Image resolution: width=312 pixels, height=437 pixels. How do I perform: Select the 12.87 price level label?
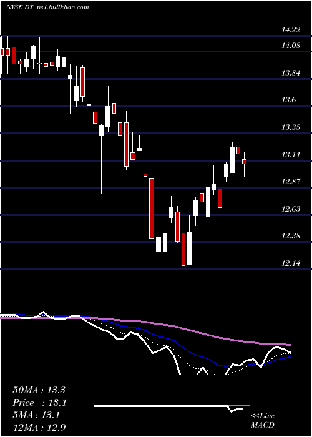(291, 182)
